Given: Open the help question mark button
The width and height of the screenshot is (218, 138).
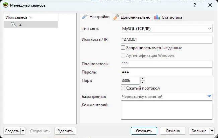Looking at the screenshot, I should [x=195, y=5].
